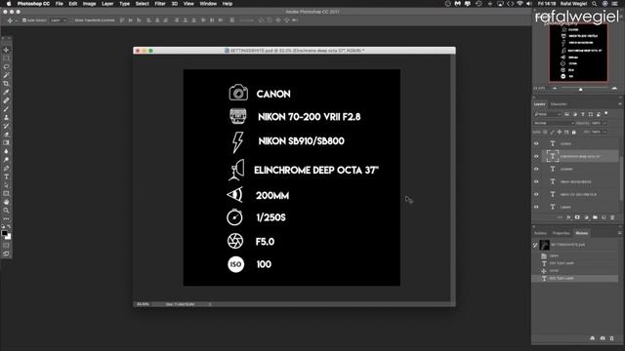
Task: Select the Eraser tool
Action: click(6, 135)
